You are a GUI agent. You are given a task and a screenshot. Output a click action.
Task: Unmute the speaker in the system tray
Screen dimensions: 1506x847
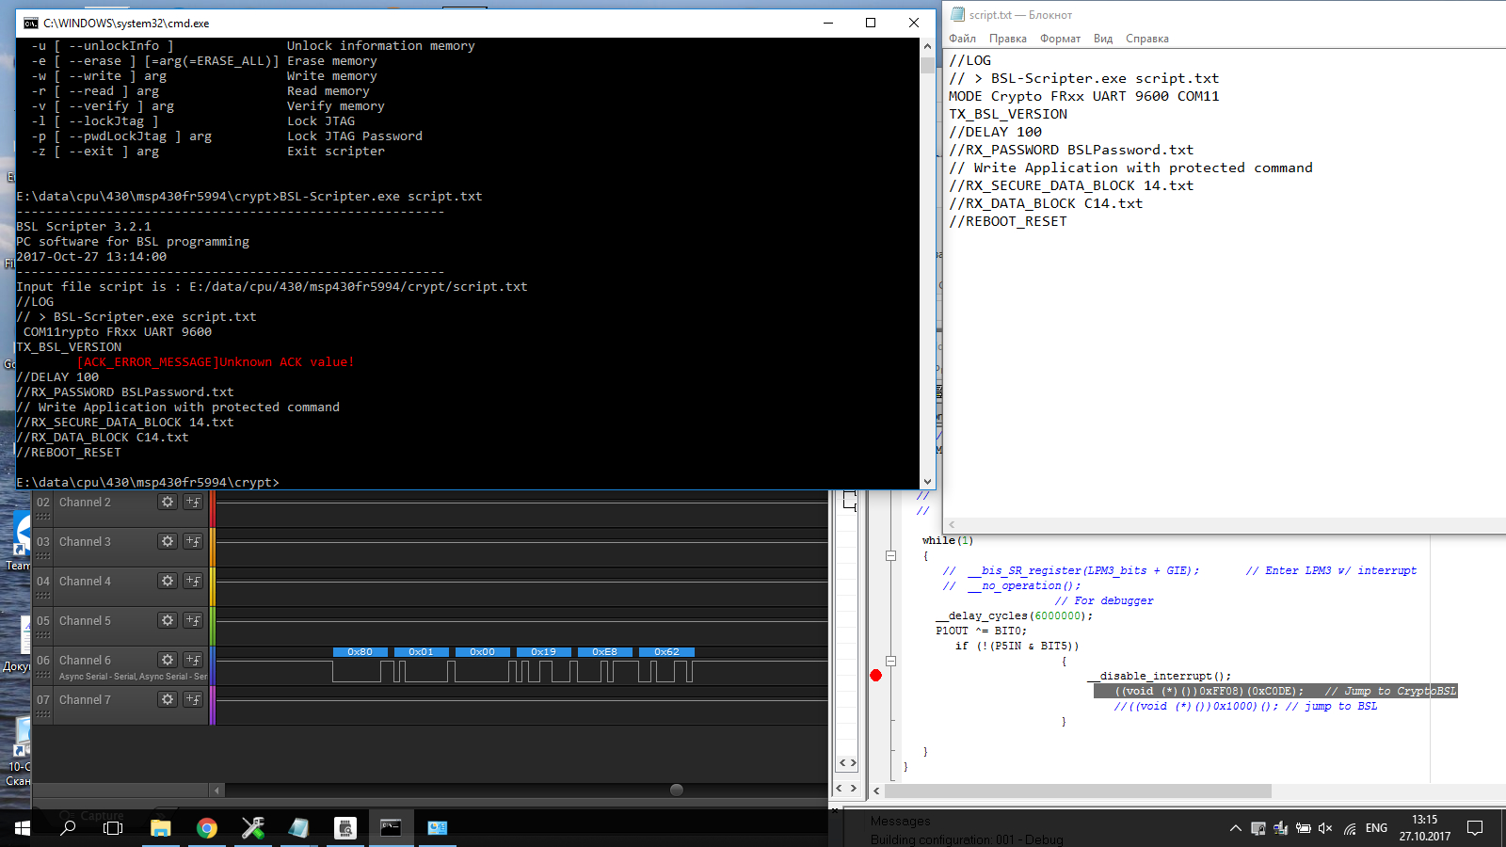[x=1324, y=828]
